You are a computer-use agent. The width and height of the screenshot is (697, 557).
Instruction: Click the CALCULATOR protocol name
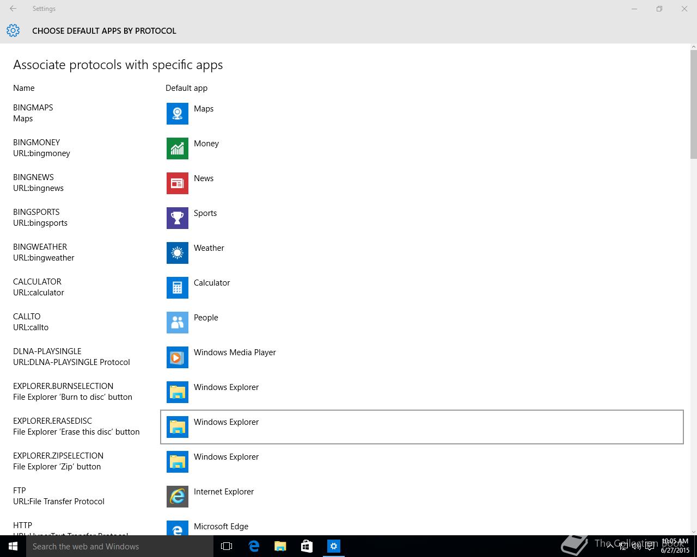pyautogui.click(x=37, y=282)
